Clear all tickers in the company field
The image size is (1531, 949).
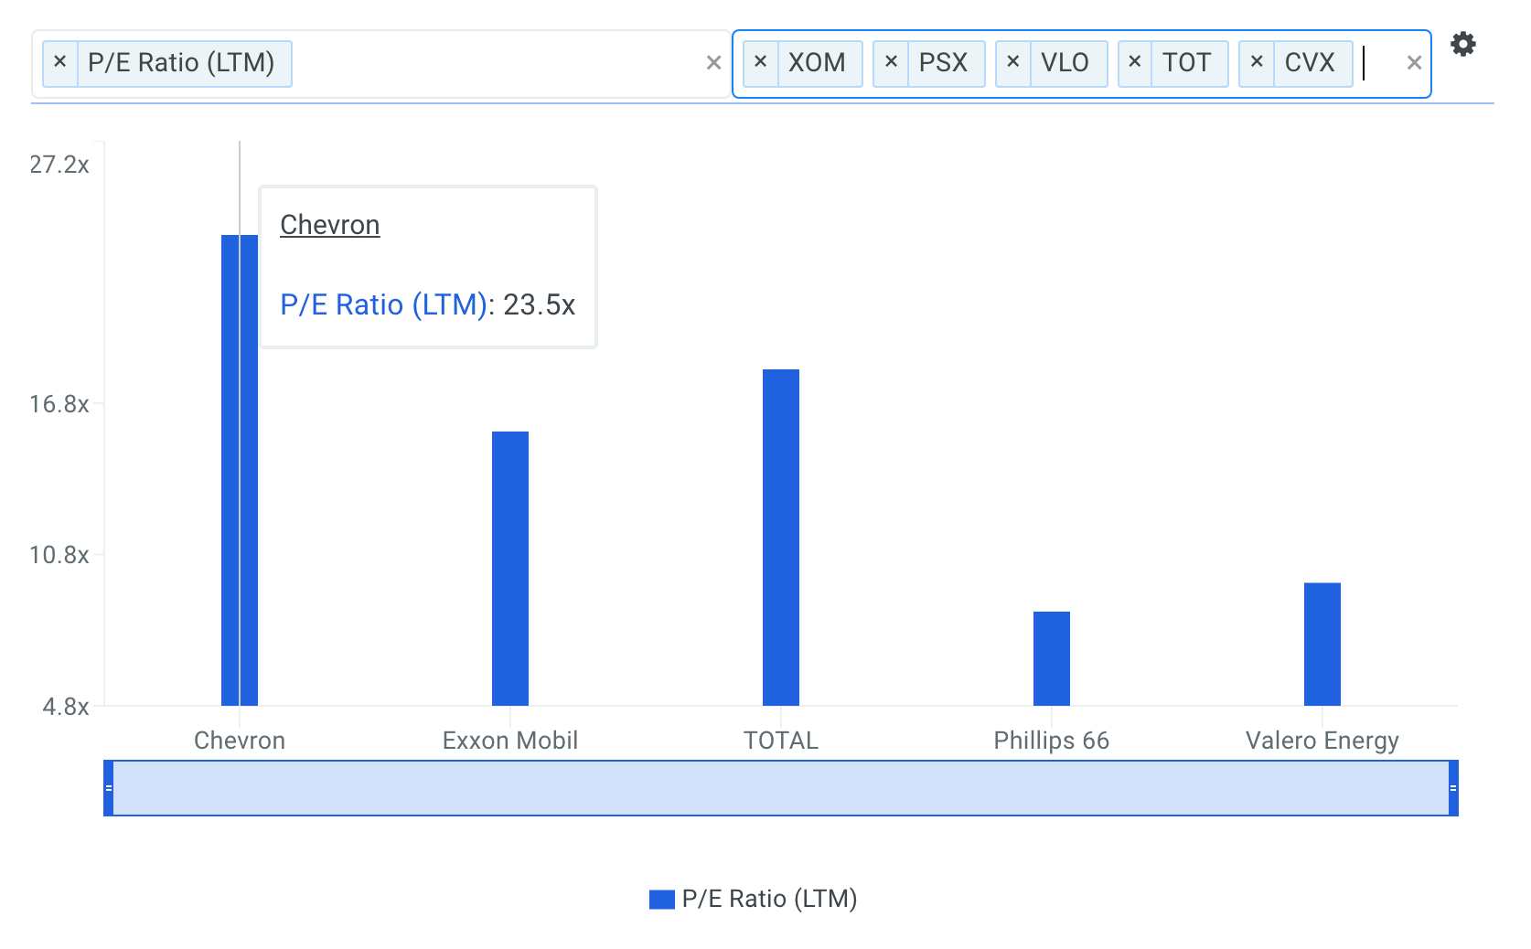[x=1414, y=63]
